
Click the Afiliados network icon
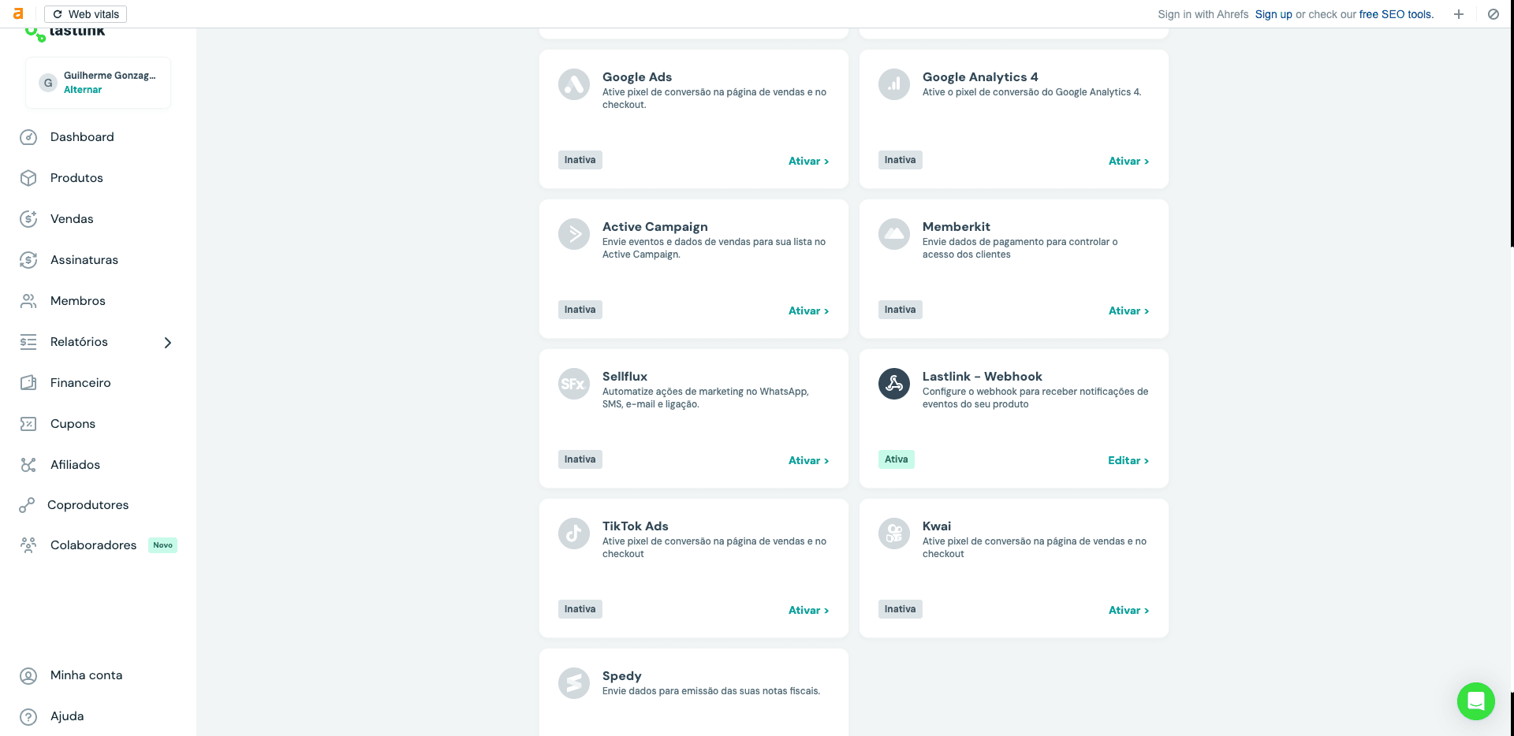(x=28, y=465)
